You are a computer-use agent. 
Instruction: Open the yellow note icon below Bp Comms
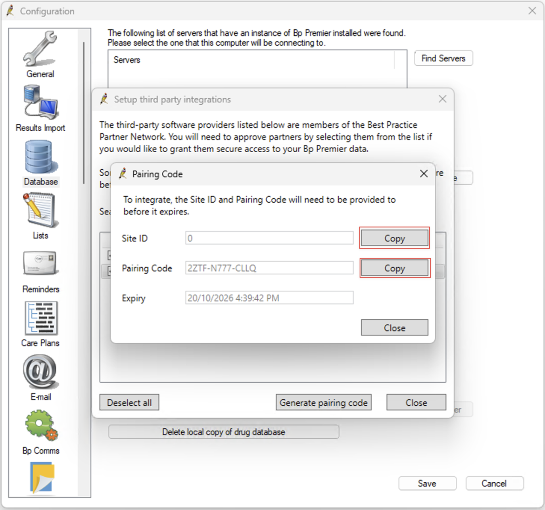42,478
